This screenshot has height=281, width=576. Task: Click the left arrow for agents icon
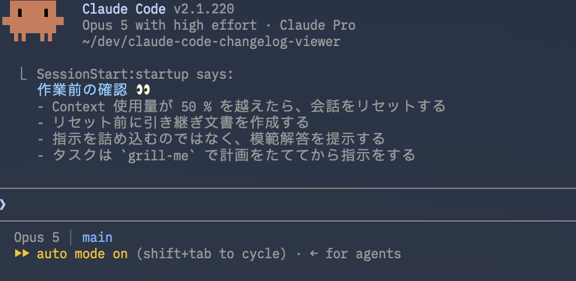[313, 254]
